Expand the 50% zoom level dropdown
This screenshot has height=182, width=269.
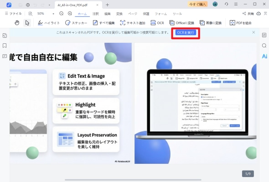pyautogui.click(x=53, y=14)
